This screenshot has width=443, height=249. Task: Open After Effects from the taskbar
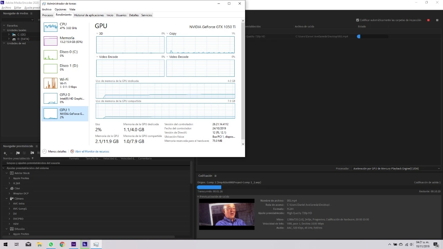pyautogui.click(x=73, y=244)
